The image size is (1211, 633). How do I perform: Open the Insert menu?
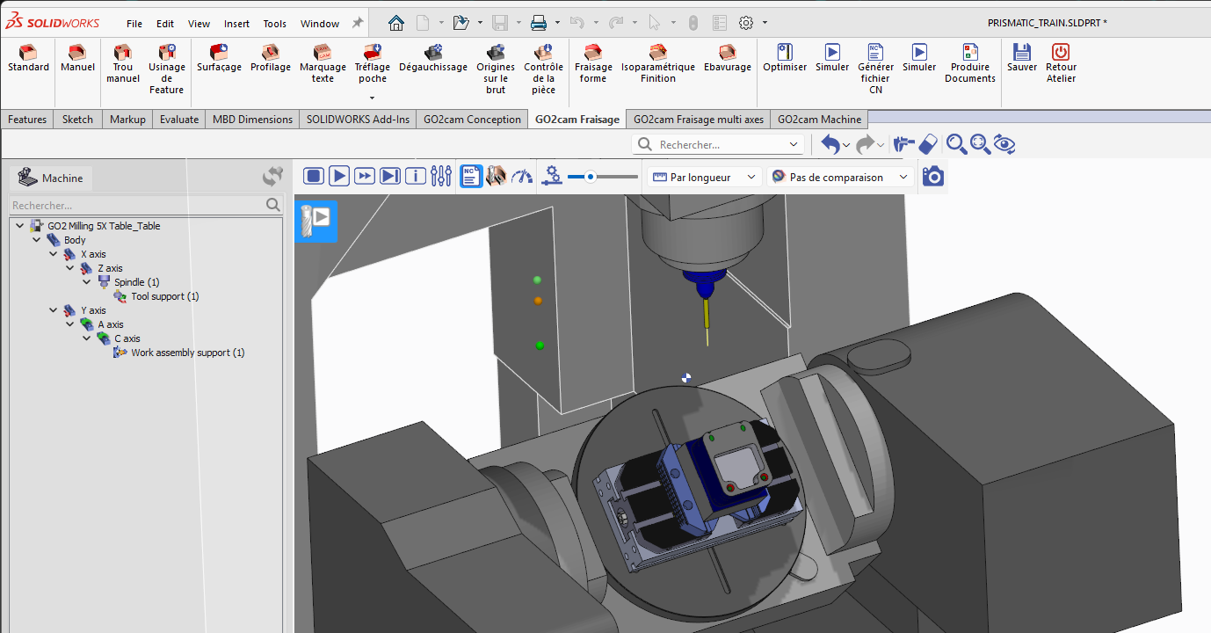coord(236,24)
